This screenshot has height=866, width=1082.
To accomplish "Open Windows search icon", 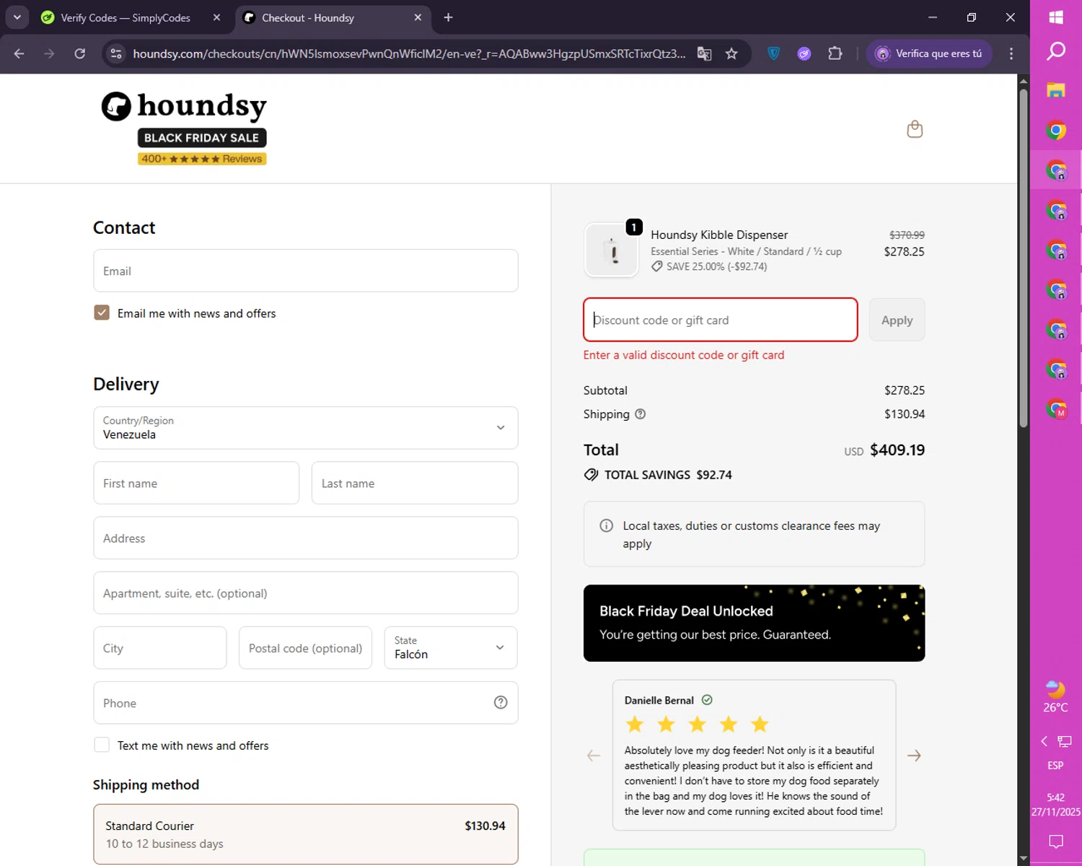I will click(x=1056, y=51).
